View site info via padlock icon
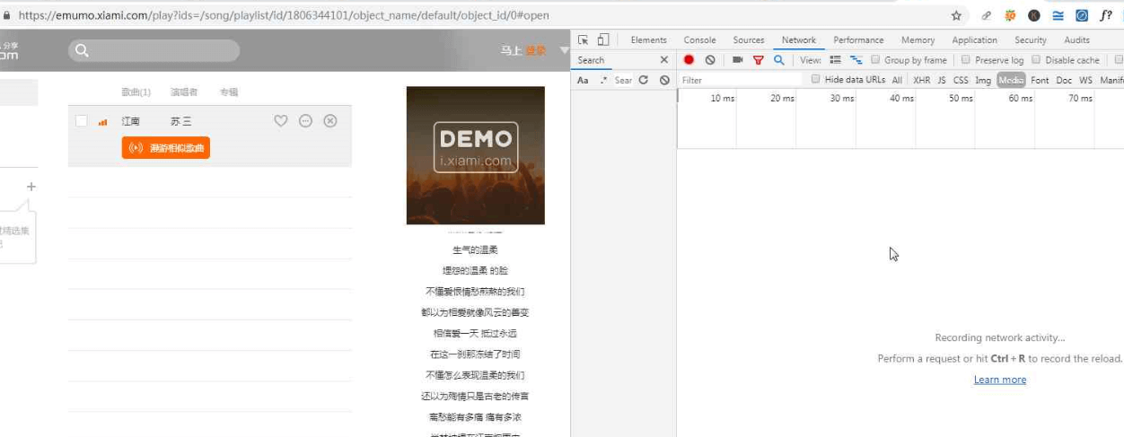The width and height of the screenshot is (1124, 437). (7, 15)
